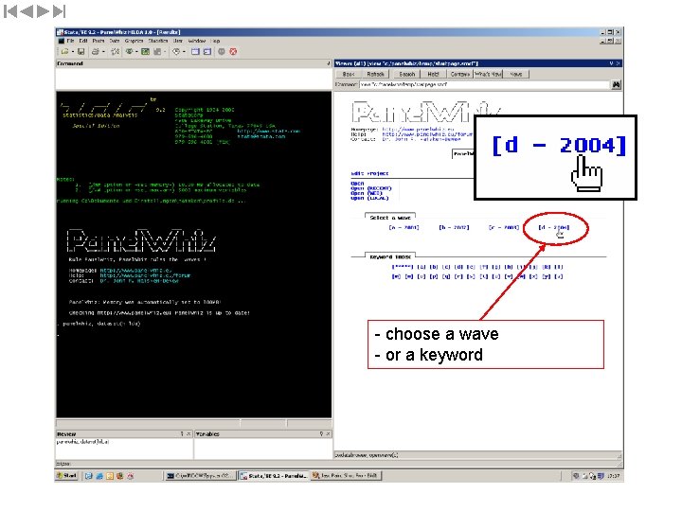Image resolution: width=682 pixels, height=511 pixels.
Task: Click the red Break toolbar icon
Action: click(233, 52)
